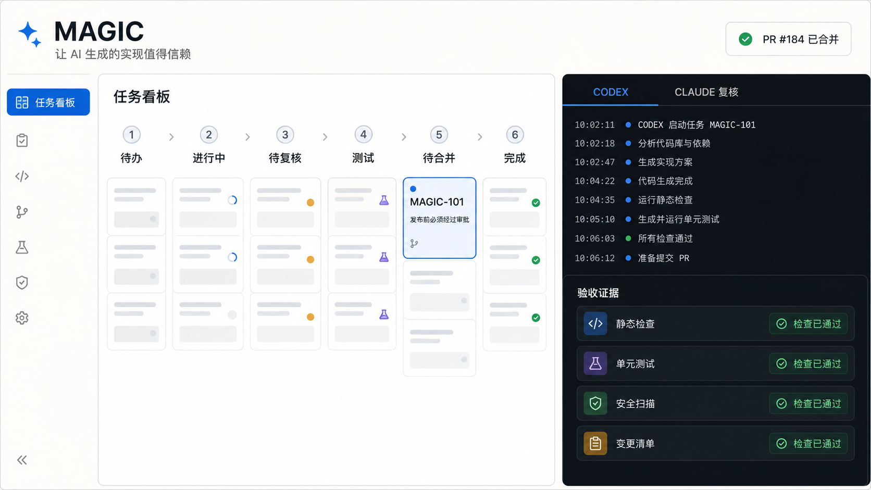Select the CODEX tab
The height and width of the screenshot is (490, 871).
[611, 92]
